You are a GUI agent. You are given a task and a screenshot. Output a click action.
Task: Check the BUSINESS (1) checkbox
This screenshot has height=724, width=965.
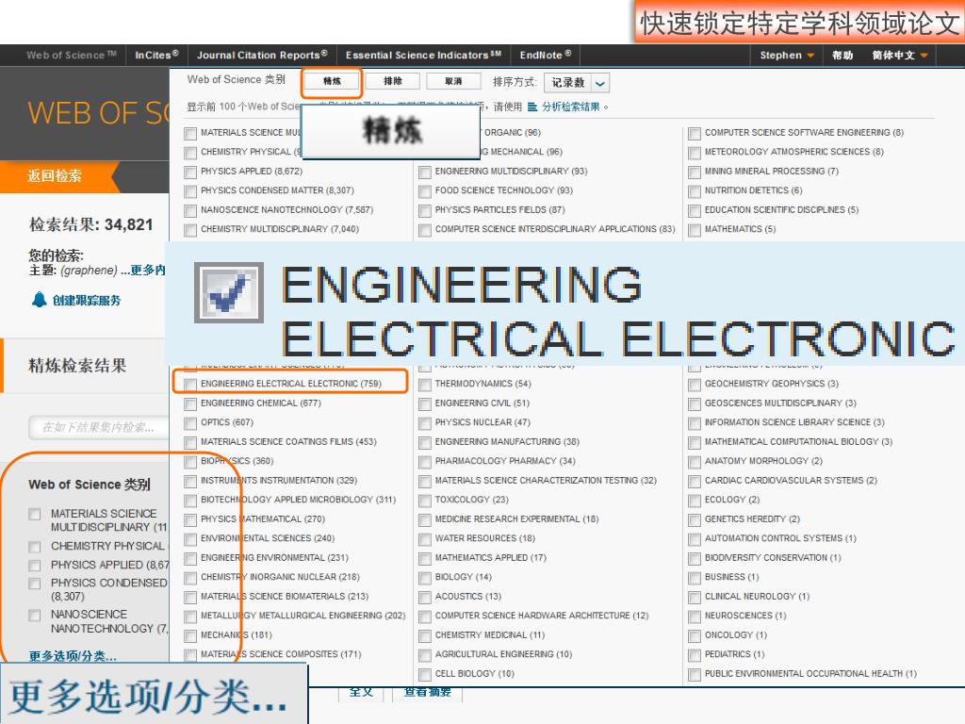[695, 578]
